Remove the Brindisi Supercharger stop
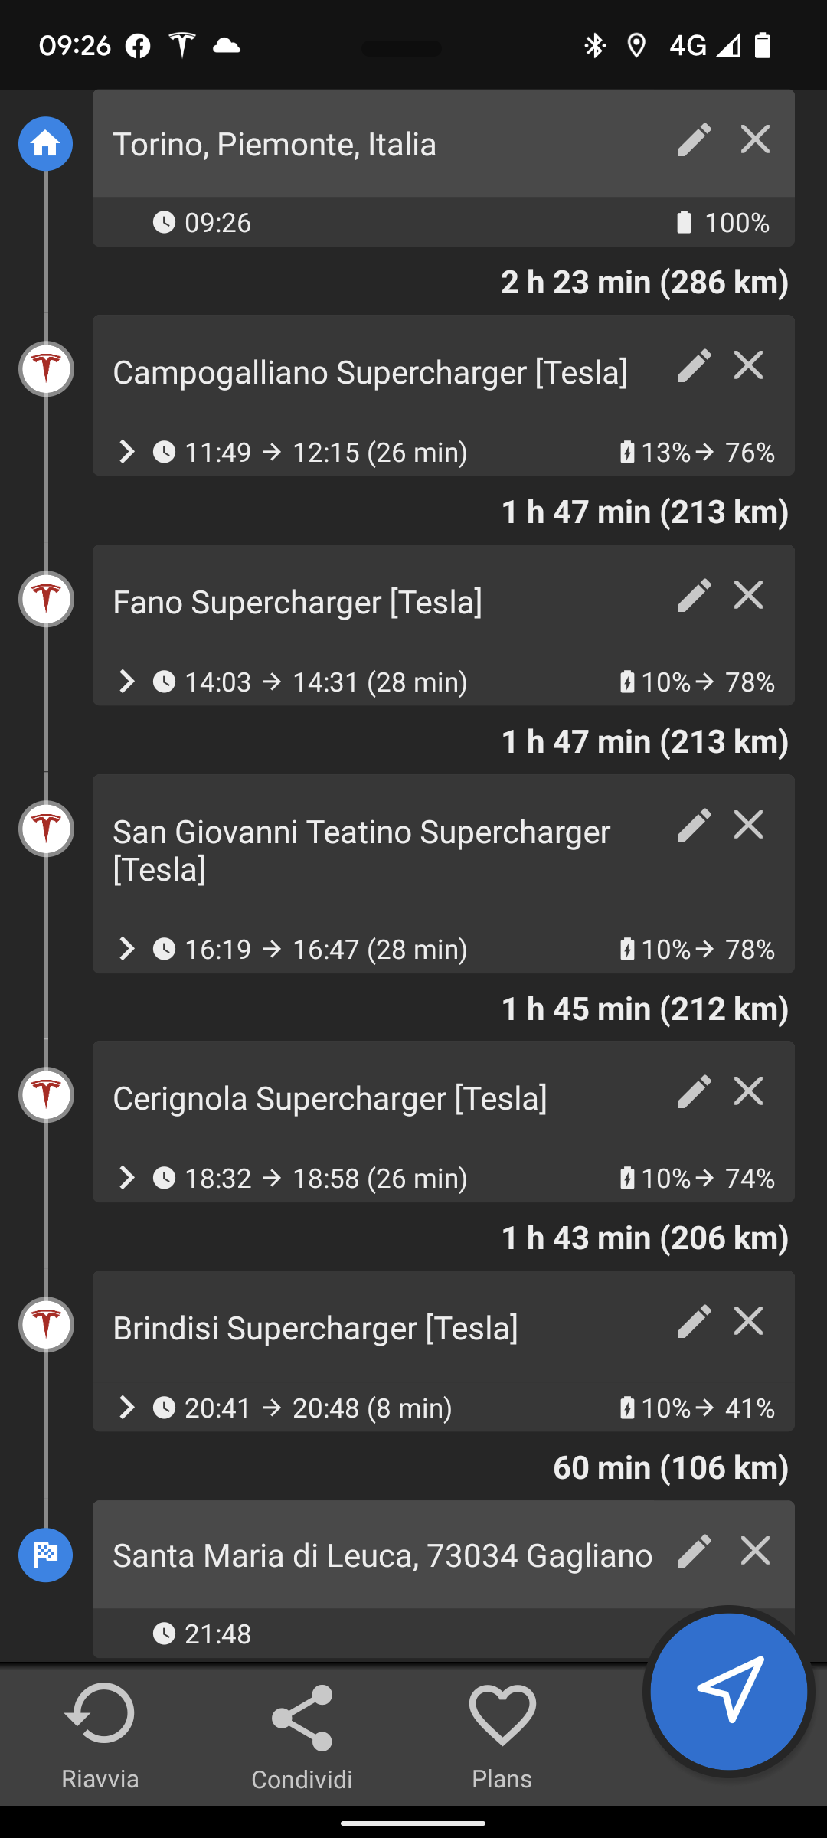 [x=748, y=1321]
